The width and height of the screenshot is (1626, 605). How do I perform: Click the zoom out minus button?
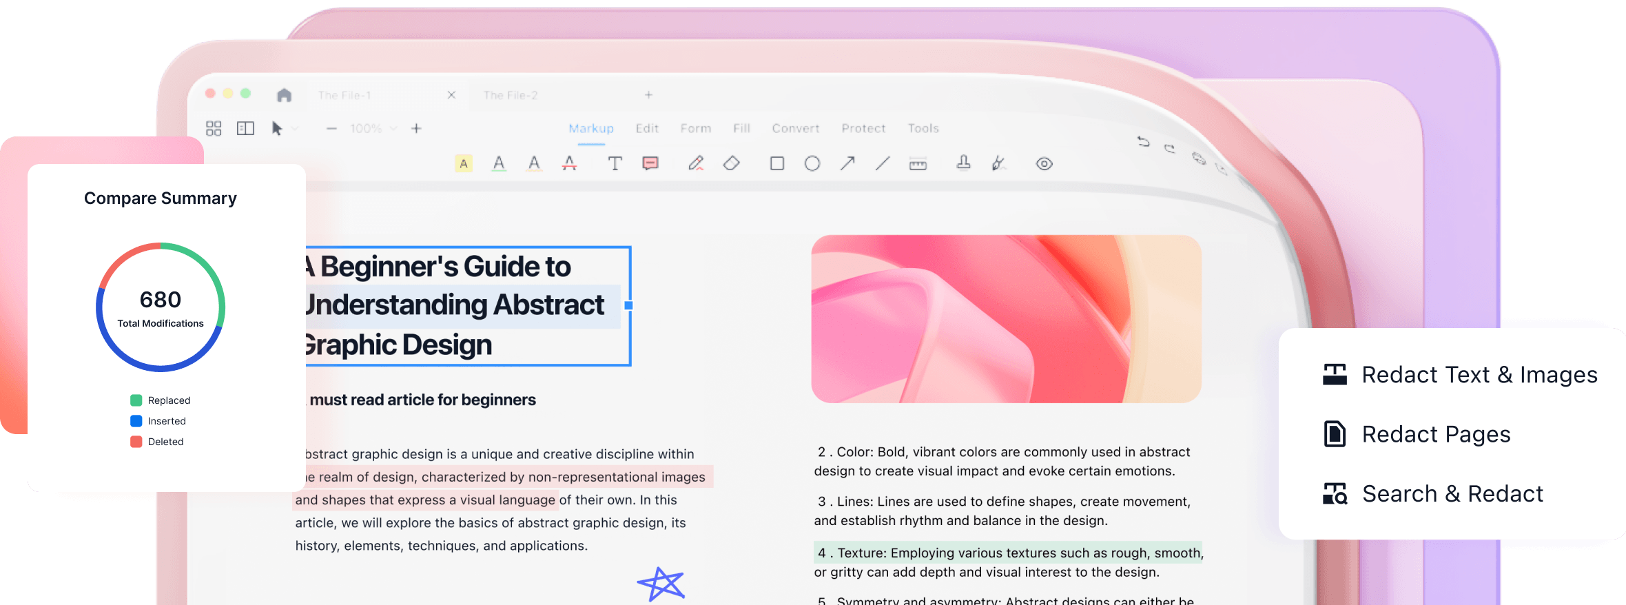tap(331, 128)
